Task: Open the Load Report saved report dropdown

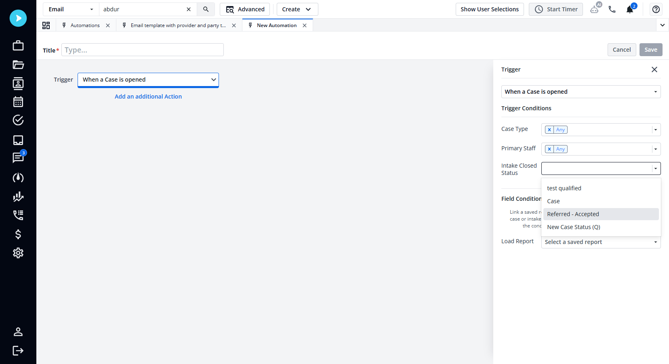Action: point(601,242)
